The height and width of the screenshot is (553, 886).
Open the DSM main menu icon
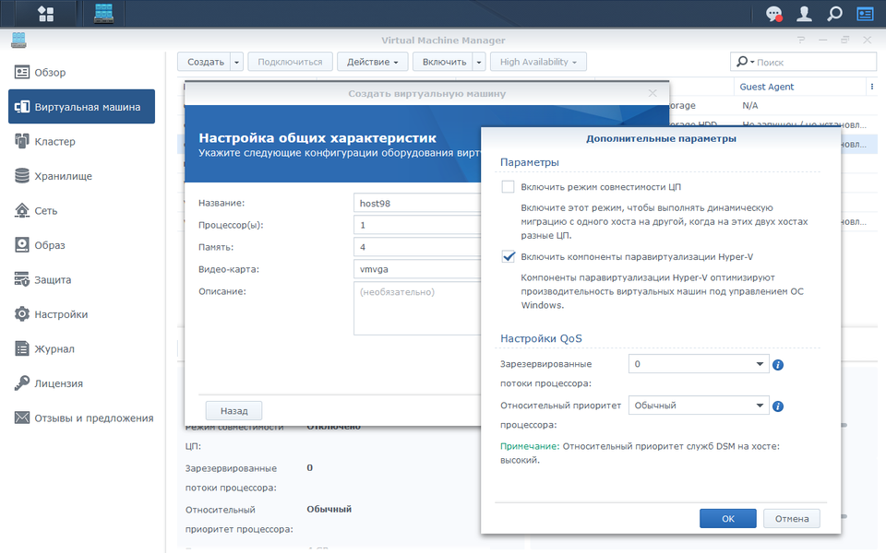(x=46, y=14)
